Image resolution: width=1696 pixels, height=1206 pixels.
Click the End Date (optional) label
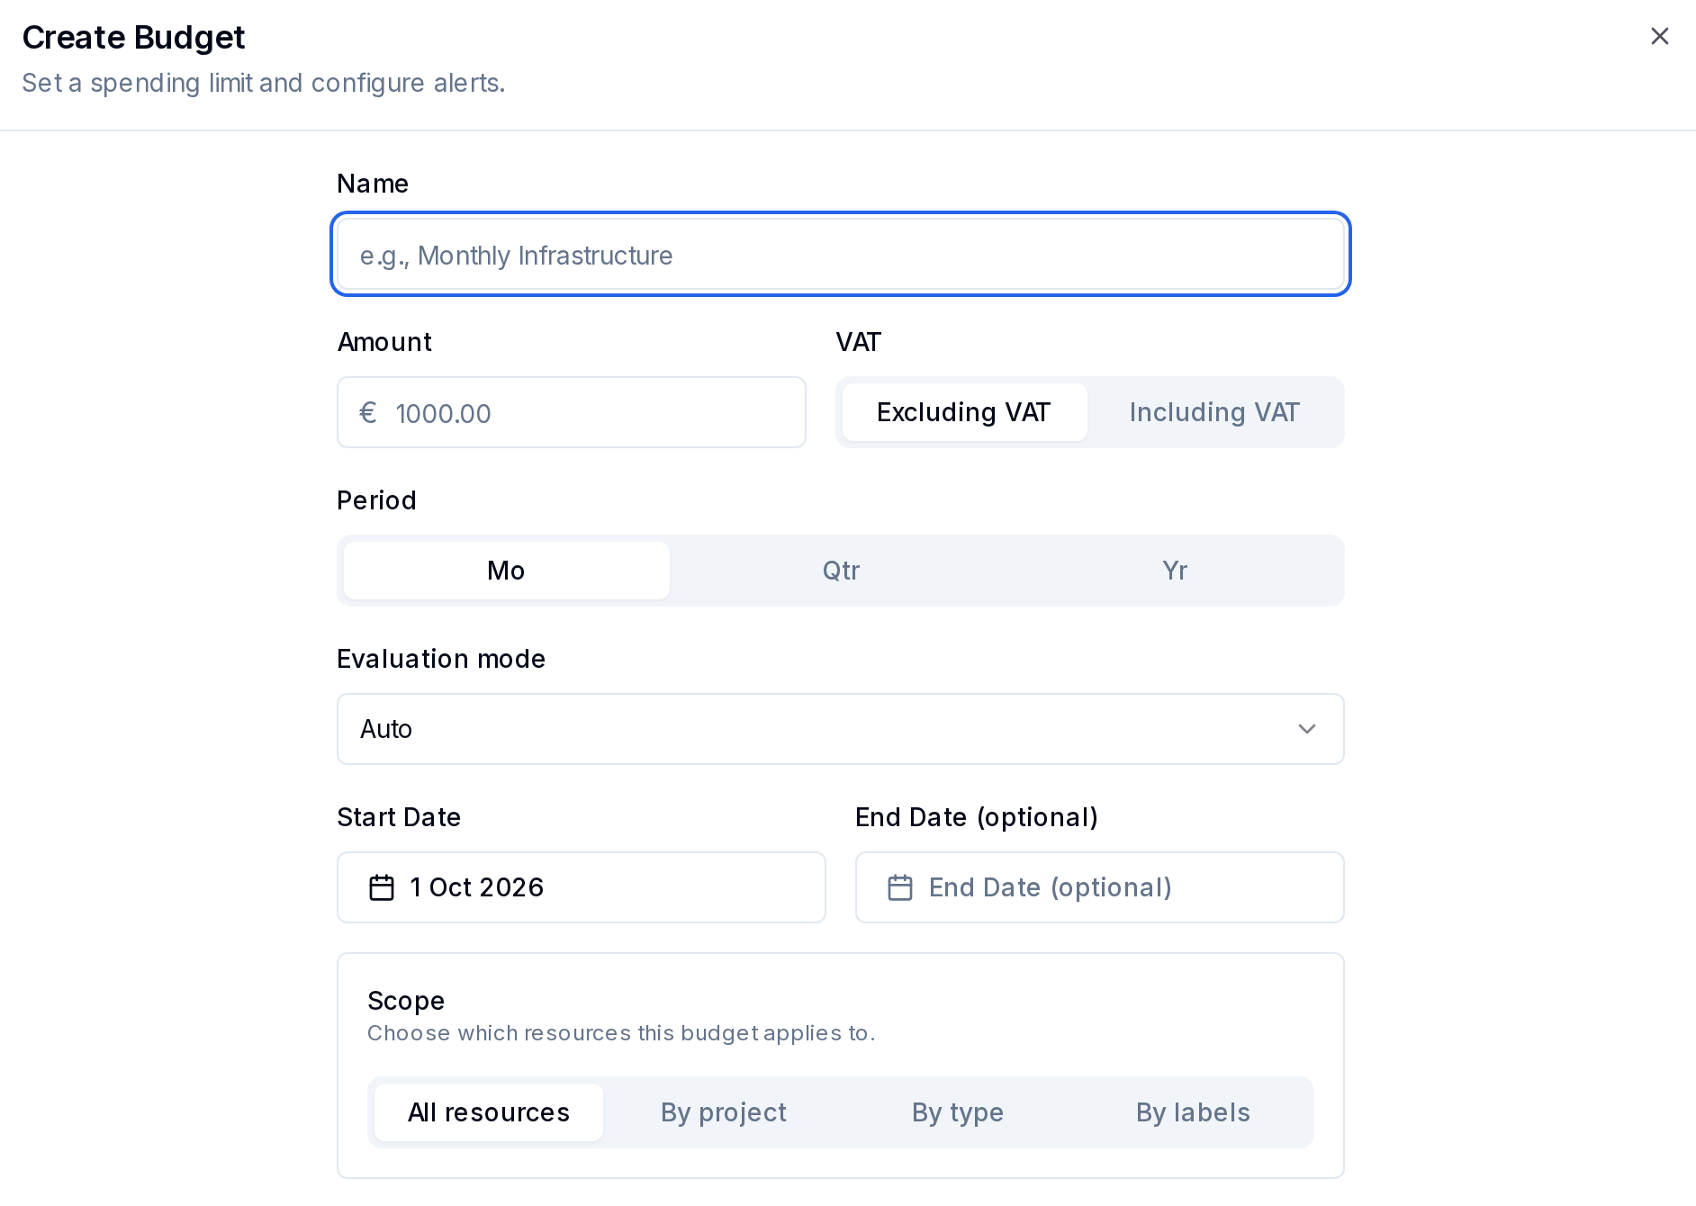977,817
